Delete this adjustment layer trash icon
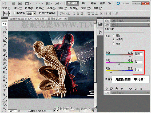 tap(141, 88)
